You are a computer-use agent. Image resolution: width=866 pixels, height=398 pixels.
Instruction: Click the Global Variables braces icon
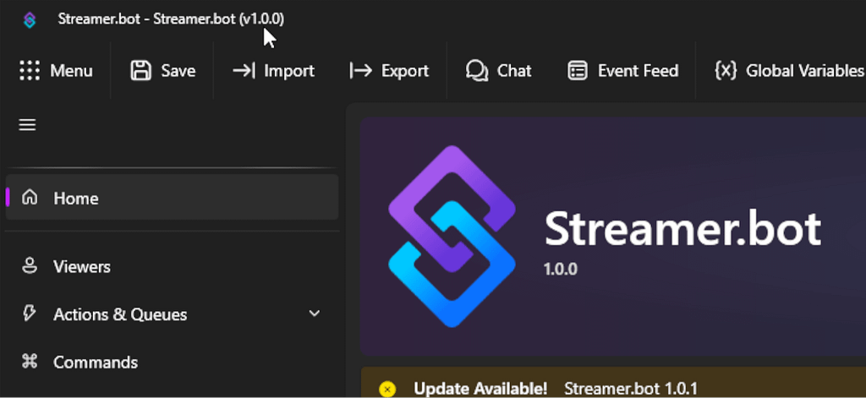725,71
